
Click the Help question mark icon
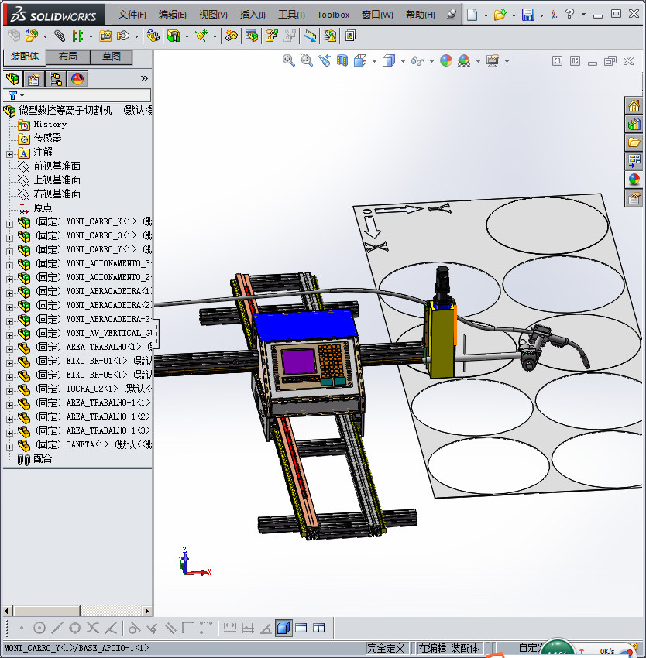click(x=569, y=14)
